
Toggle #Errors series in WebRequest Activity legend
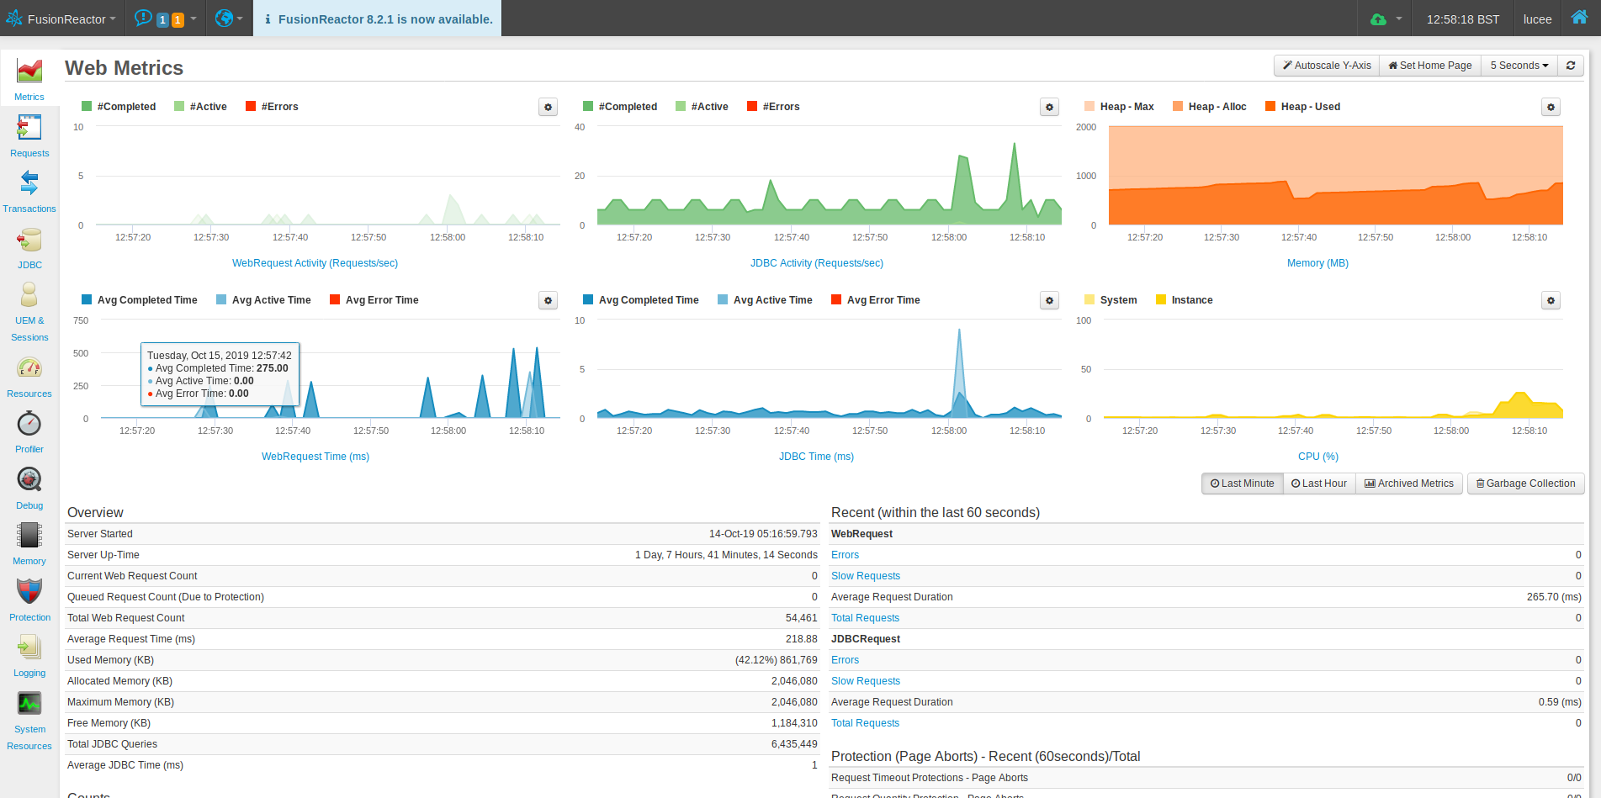click(x=272, y=107)
